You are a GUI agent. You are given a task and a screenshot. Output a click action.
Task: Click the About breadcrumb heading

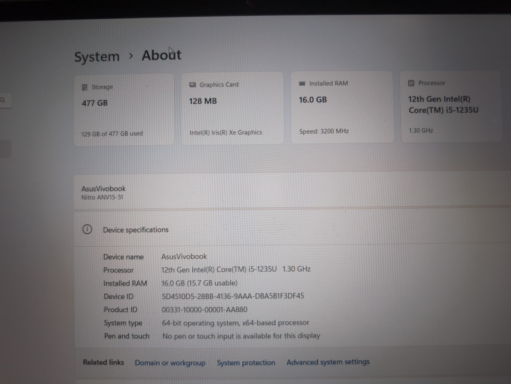(161, 55)
